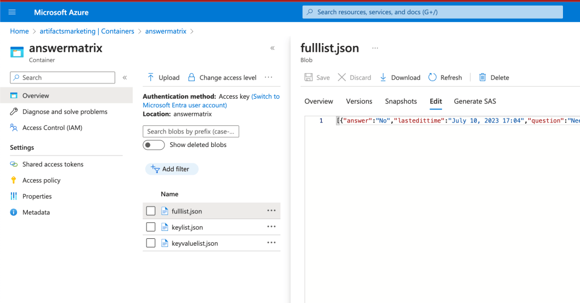
Task: Toggle Show deleted blobs switch
Action: pyautogui.click(x=154, y=145)
